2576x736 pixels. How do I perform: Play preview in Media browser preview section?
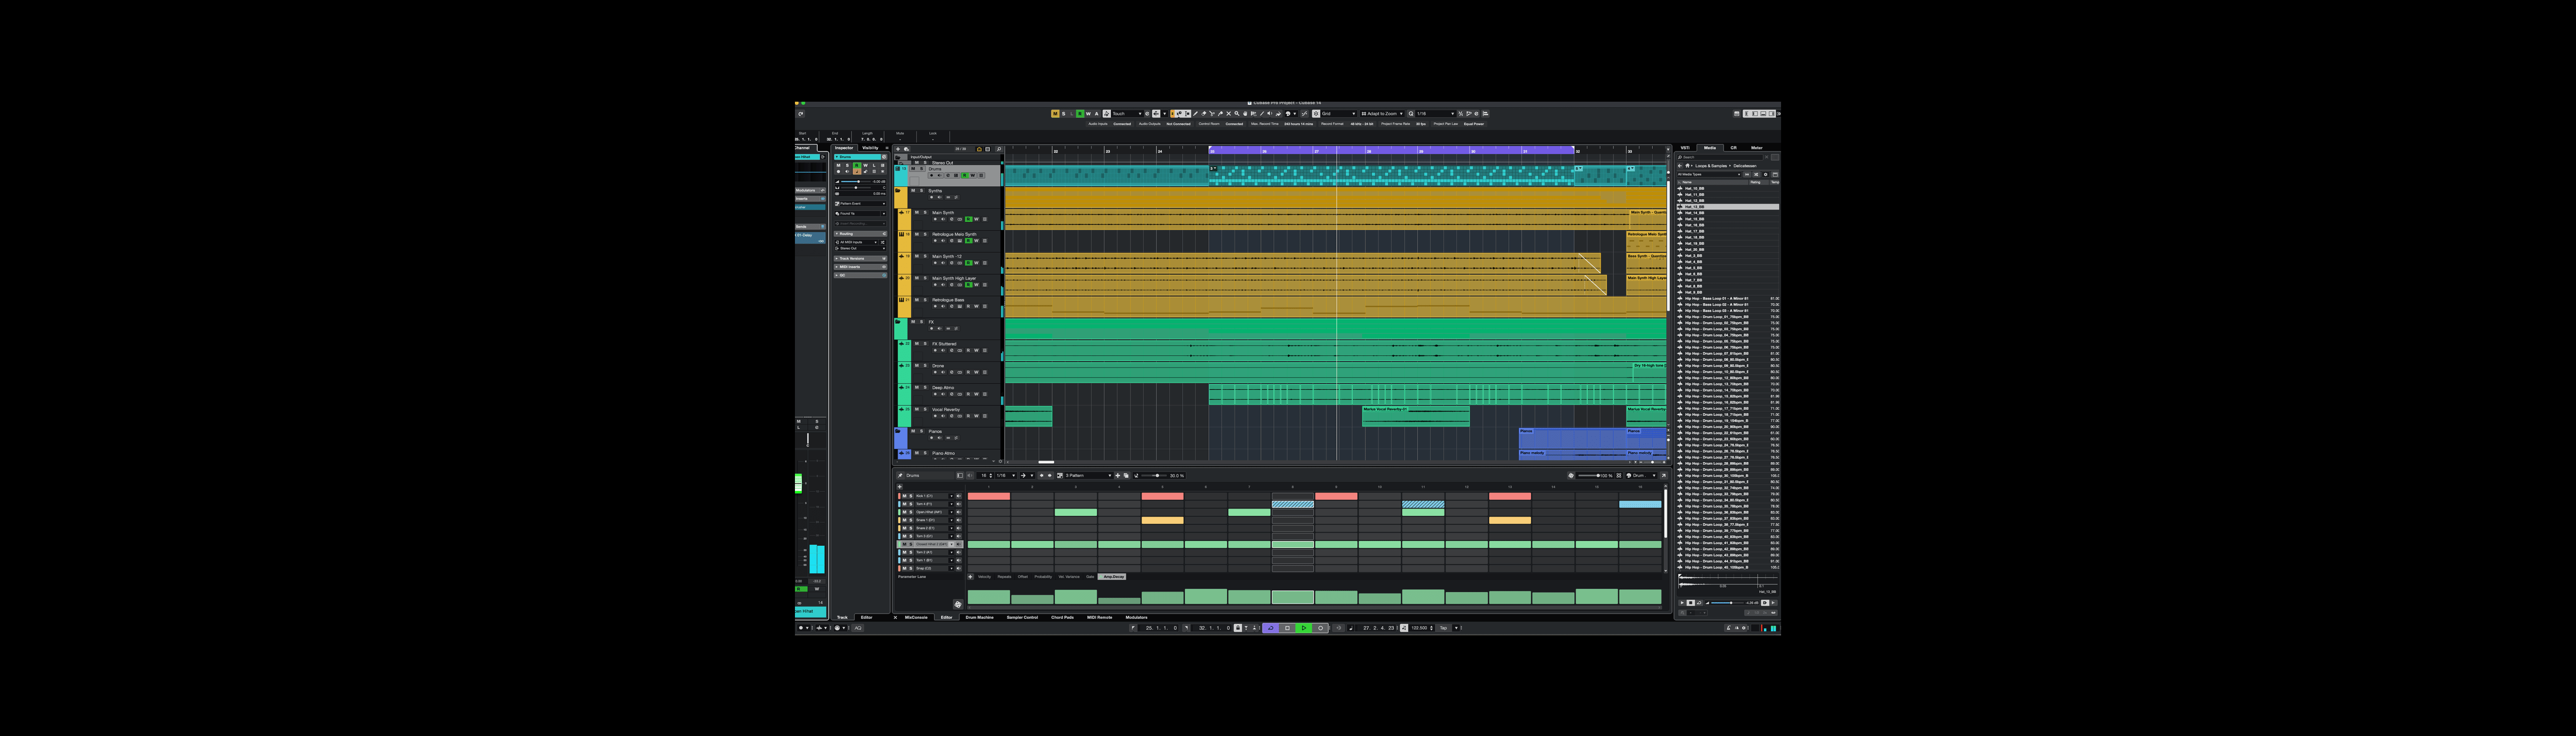(1682, 603)
